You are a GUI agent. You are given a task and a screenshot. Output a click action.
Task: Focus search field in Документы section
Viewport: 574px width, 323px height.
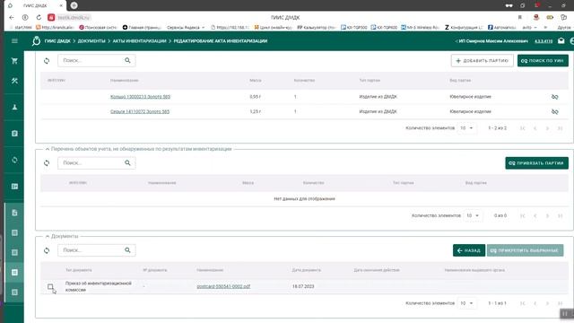(x=91, y=250)
